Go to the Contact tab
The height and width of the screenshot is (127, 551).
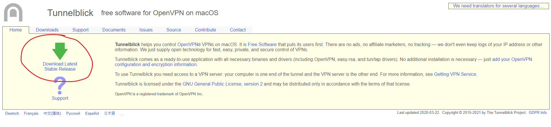coord(238,30)
